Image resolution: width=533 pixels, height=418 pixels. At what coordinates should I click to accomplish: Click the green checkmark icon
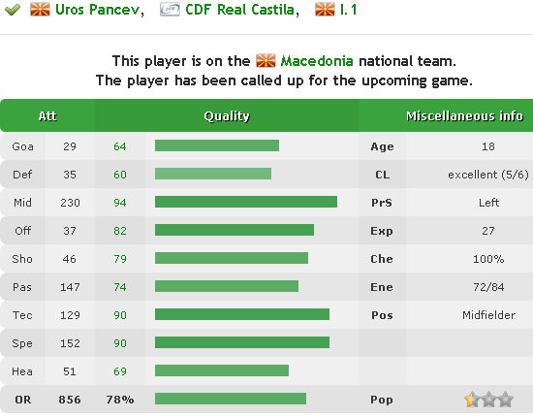point(13,10)
